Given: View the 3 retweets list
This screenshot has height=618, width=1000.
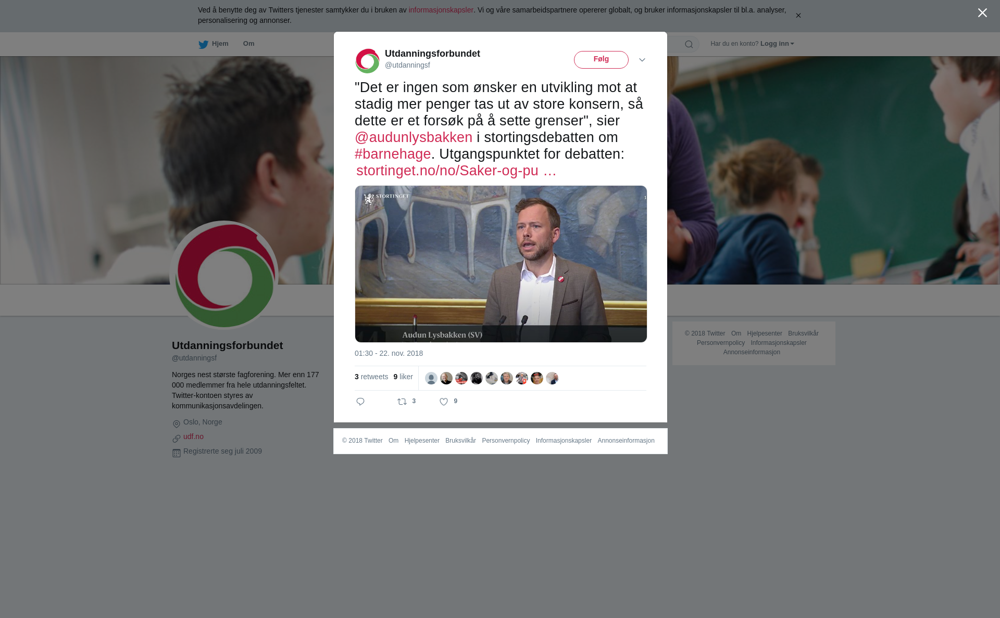Looking at the screenshot, I should point(371,377).
